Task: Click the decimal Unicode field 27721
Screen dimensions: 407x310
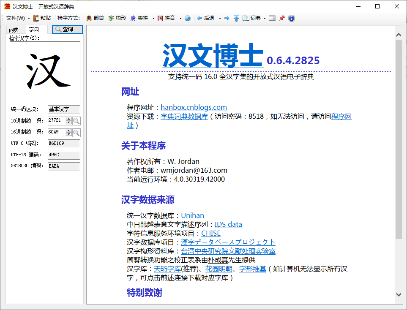Action: point(57,120)
